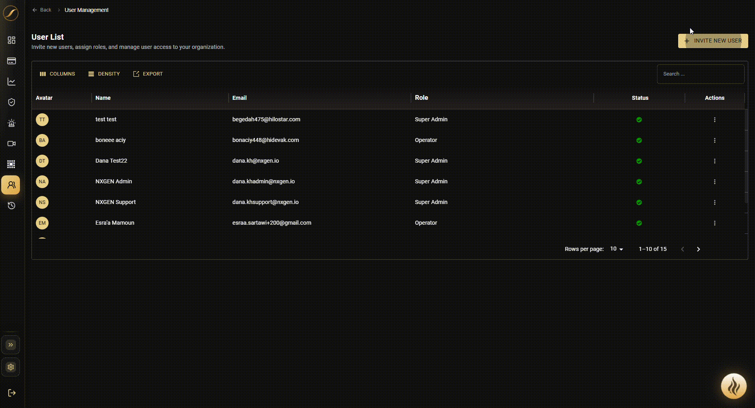
Task: Open the history clock sidebar icon
Action: coord(12,206)
